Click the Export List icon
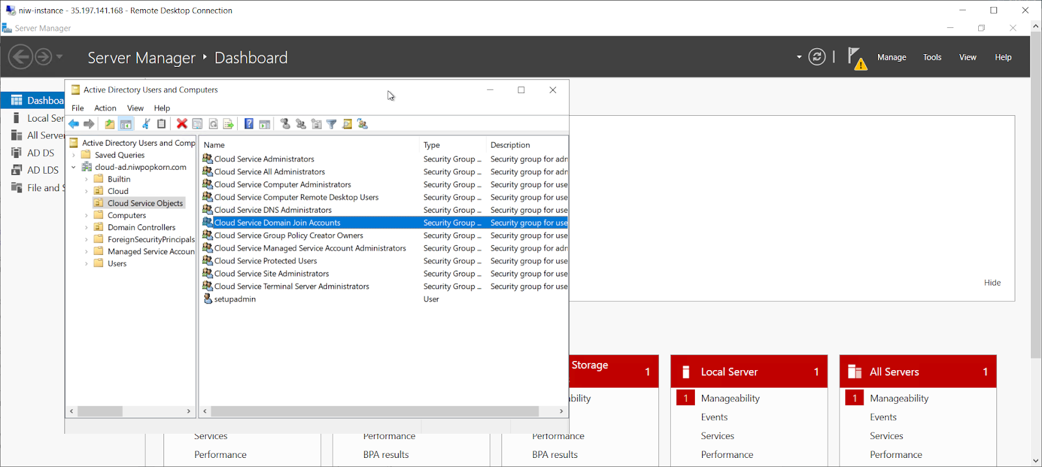 tap(228, 124)
